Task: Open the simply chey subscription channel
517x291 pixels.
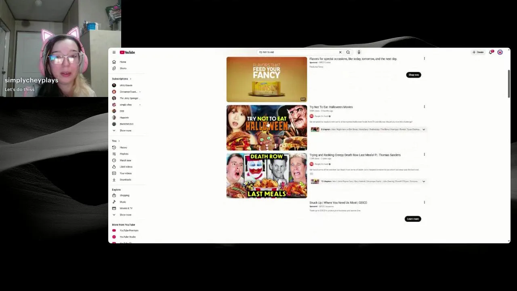Action: click(126, 105)
